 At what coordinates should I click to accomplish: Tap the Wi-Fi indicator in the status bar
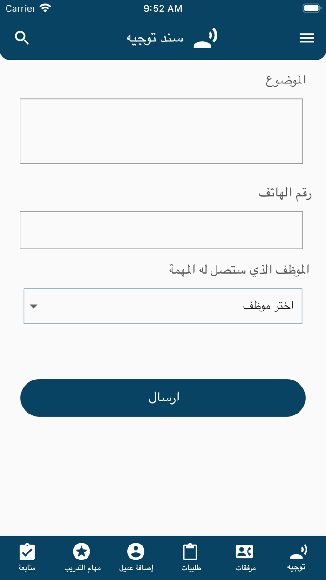pos(45,8)
